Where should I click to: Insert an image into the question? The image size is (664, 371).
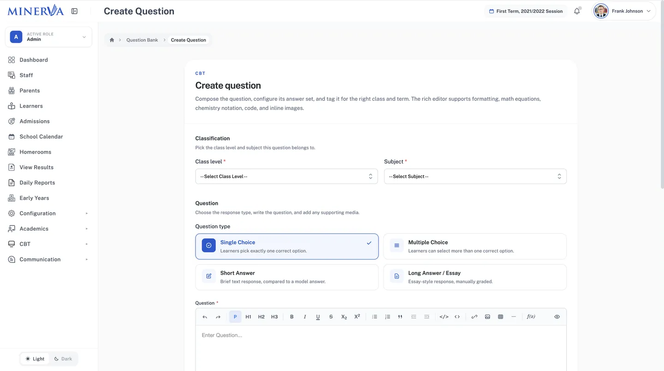click(x=487, y=317)
